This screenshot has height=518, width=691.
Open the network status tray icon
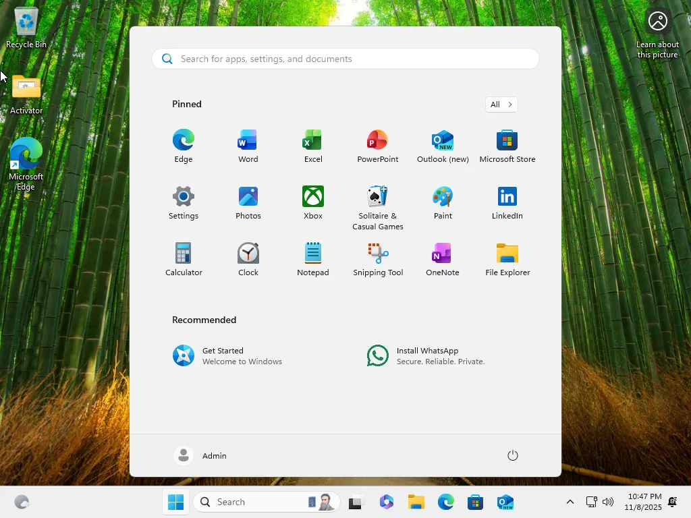[591, 502]
